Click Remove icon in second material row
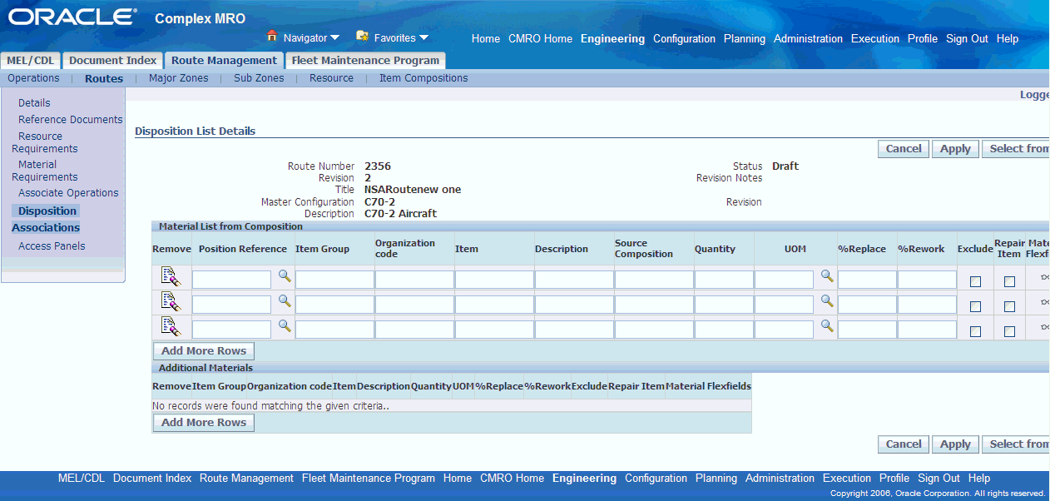The height and width of the screenshot is (501, 1050). [x=171, y=302]
